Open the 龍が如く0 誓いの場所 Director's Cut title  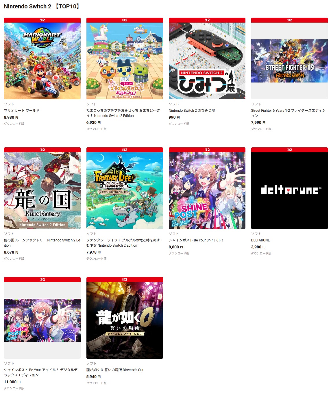pyautogui.click(x=115, y=370)
